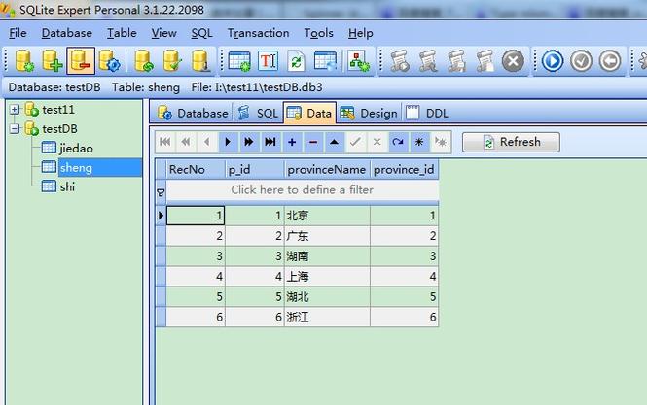647x405 pixels.
Task: Click the schema diagram toolbar icon
Action: (x=358, y=61)
